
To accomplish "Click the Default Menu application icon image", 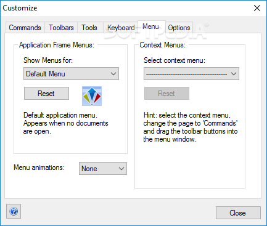I will (92, 96).
